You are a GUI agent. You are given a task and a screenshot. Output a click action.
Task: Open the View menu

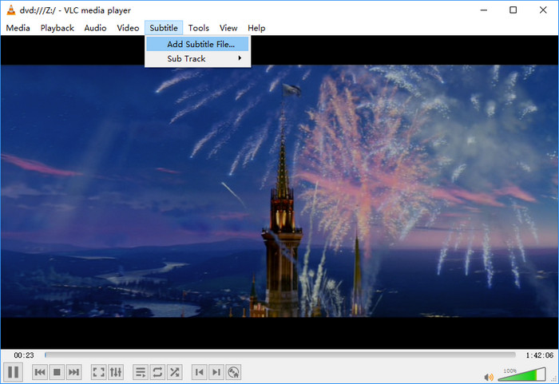click(x=228, y=28)
